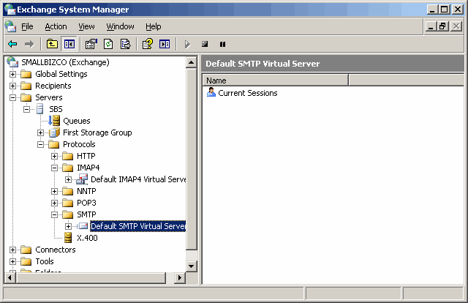Click the Stop toolbar button
Screen dimensions: 468x303
point(205,44)
